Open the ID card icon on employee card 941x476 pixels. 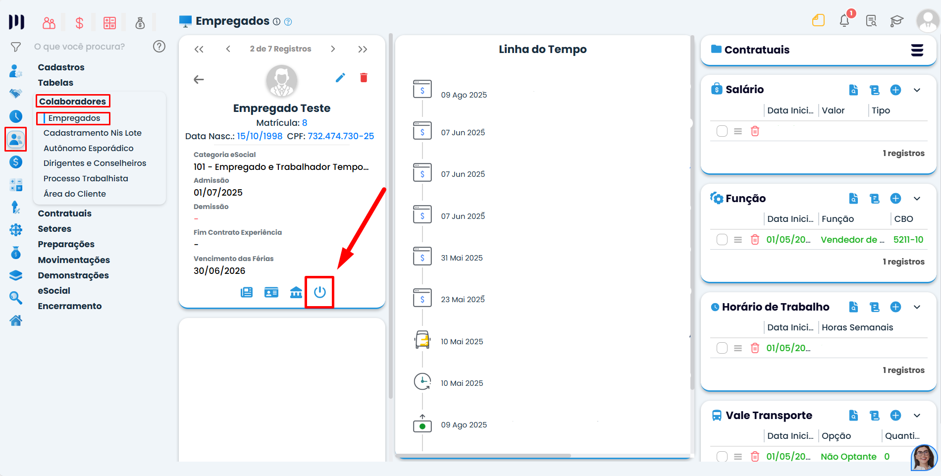271,292
